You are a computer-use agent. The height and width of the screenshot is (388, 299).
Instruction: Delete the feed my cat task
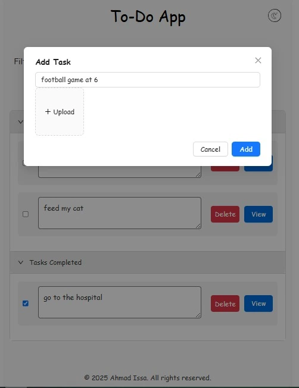tap(225, 214)
